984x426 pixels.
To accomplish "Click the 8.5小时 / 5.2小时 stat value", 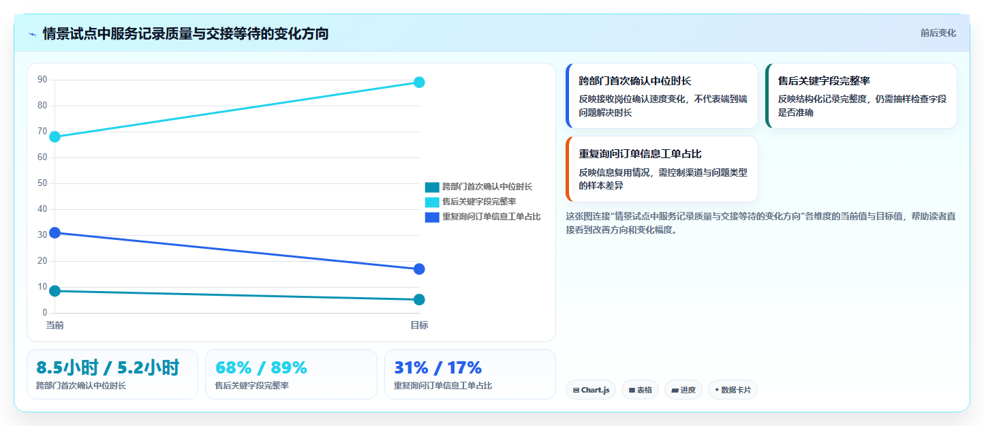I will click(x=108, y=367).
